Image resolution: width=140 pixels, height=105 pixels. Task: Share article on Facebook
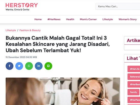click(10, 66)
